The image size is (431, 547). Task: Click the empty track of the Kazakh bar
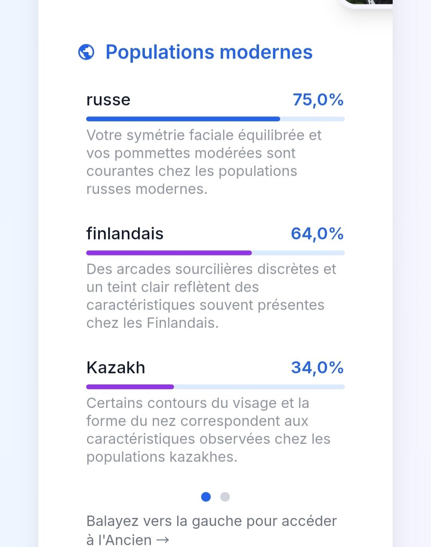[259, 387]
